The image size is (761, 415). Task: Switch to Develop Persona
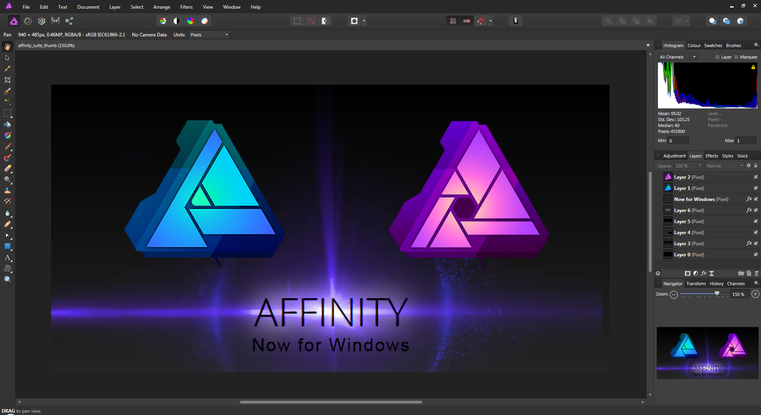[x=42, y=21]
